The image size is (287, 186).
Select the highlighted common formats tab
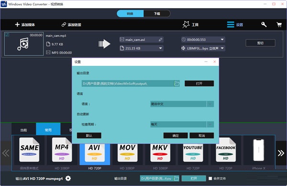coord(48,130)
